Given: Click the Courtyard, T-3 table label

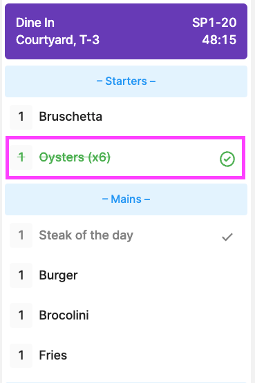Looking at the screenshot, I should (57, 40).
